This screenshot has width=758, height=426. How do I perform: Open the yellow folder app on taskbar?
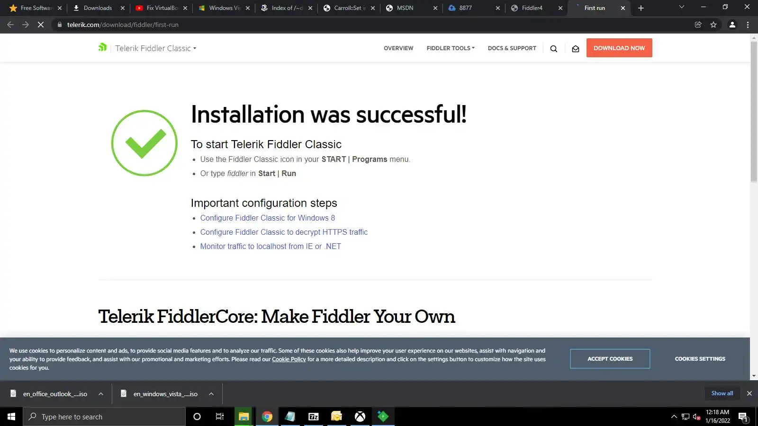(336, 417)
